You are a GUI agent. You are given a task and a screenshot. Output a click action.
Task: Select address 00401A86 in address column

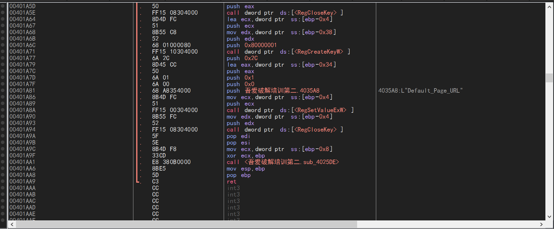pos(23,97)
